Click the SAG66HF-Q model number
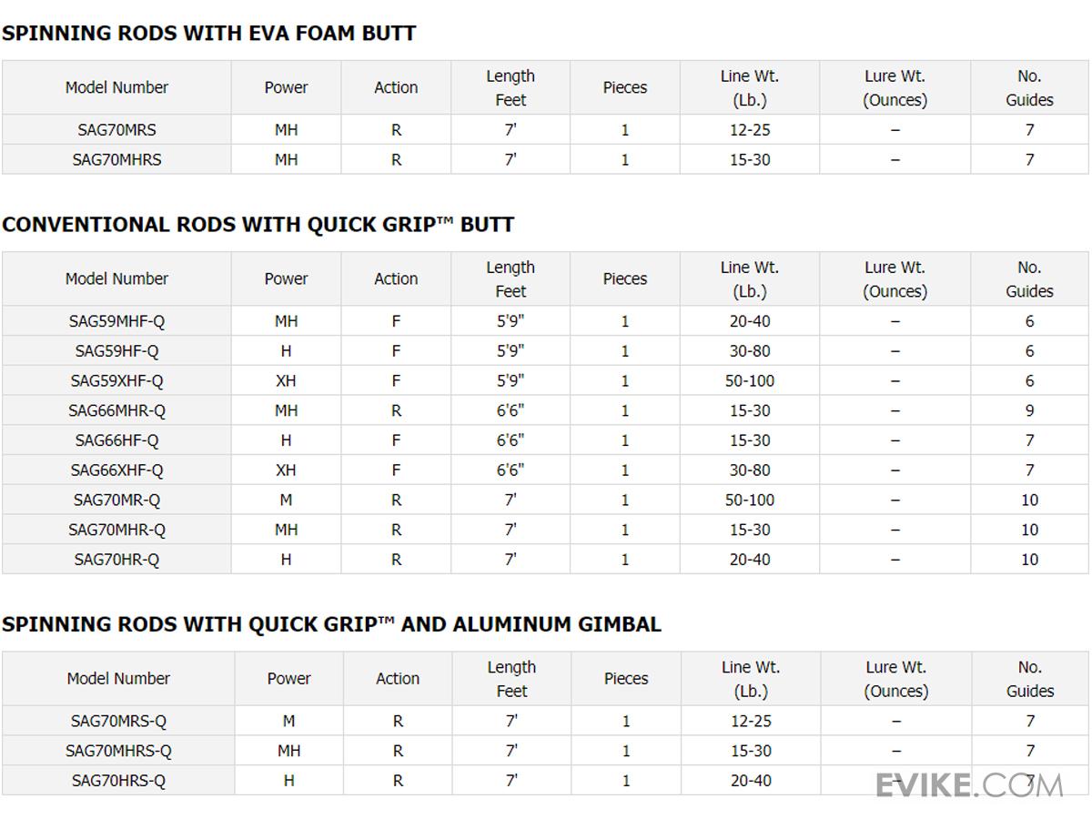 [x=116, y=440]
